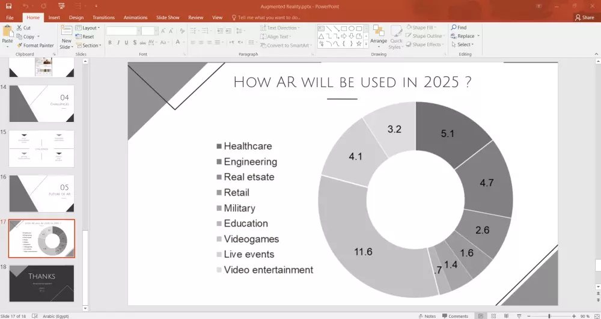Toggle bold formatting
The width and height of the screenshot is (601, 319).
coord(109,43)
